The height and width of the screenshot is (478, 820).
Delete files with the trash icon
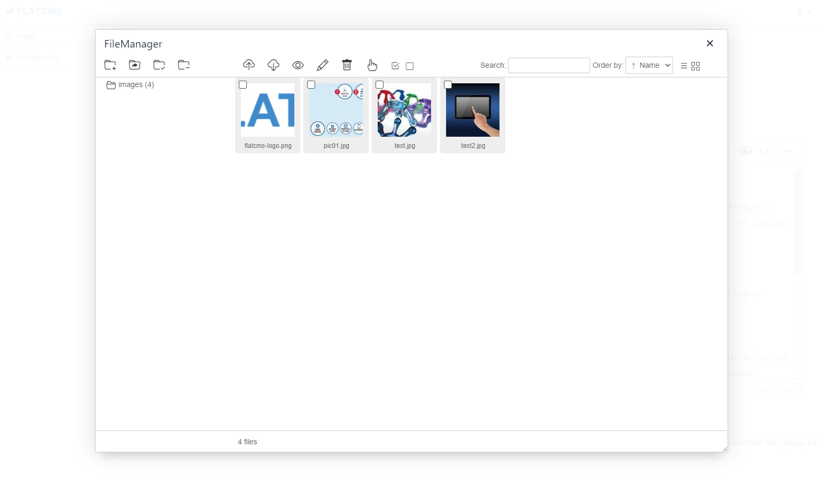click(347, 65)
